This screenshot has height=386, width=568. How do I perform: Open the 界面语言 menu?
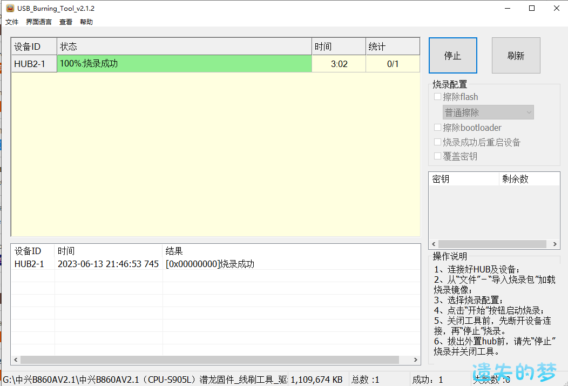tap(39, 22)
